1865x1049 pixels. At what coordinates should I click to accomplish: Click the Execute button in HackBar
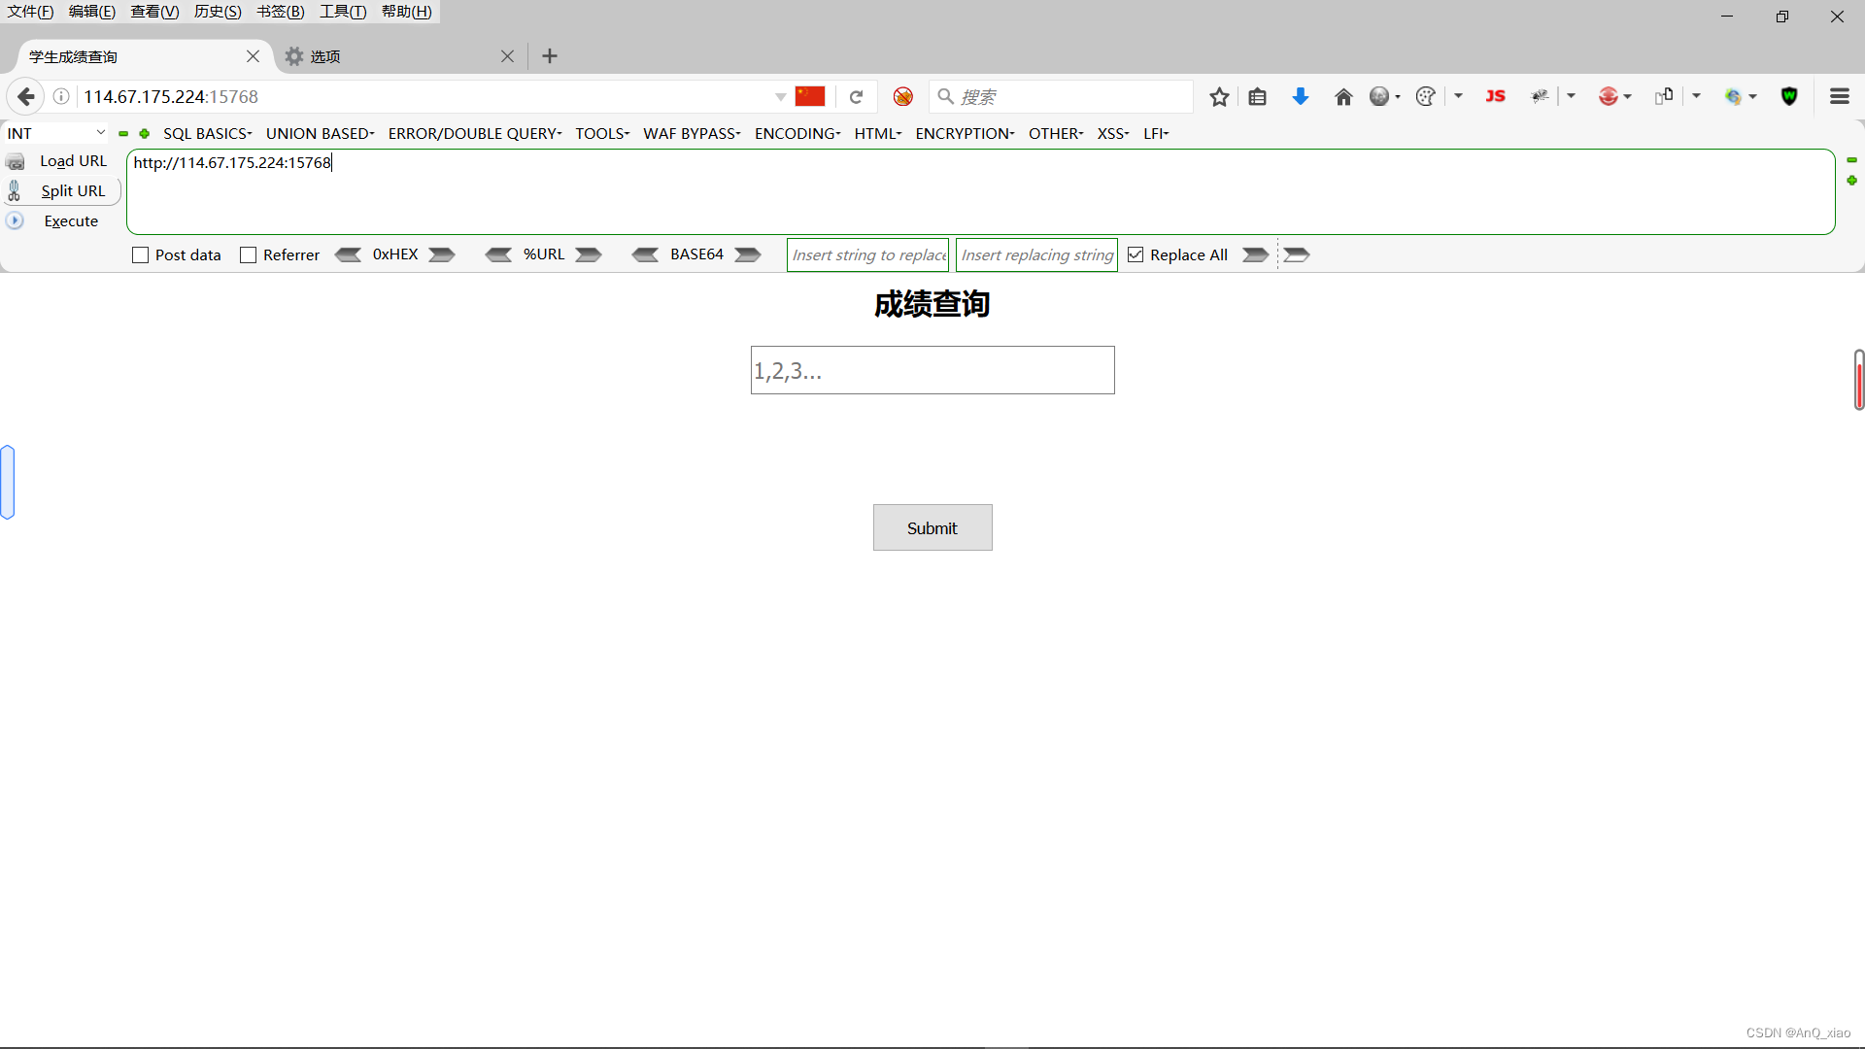click(x=70, y=220)
